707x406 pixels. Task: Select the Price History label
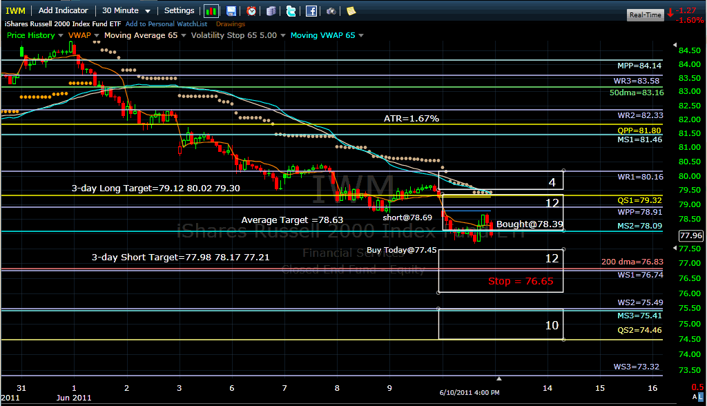(30, 35)
